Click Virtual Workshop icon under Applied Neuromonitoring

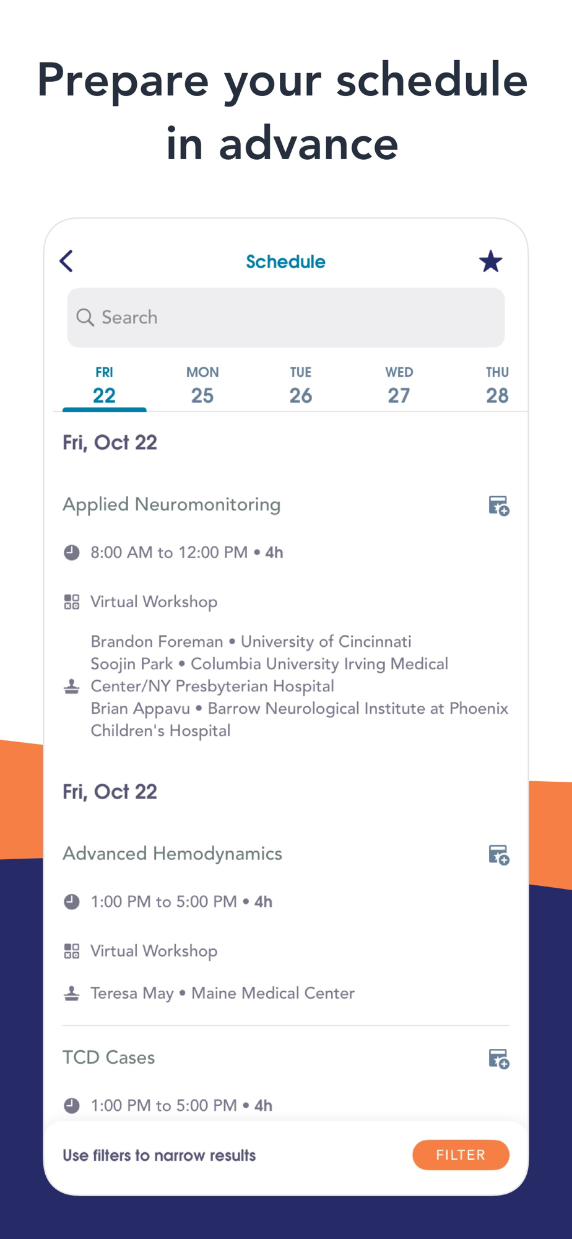72,602
